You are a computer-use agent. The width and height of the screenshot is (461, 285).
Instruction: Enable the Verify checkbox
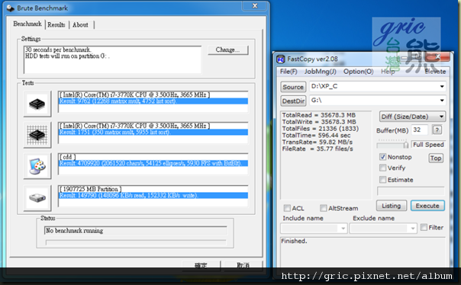click(x=382, y=168)
